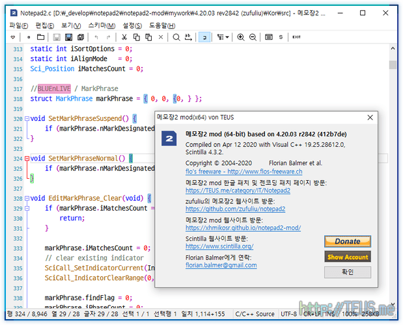Click line number 333 in margin

coord(18,248)
